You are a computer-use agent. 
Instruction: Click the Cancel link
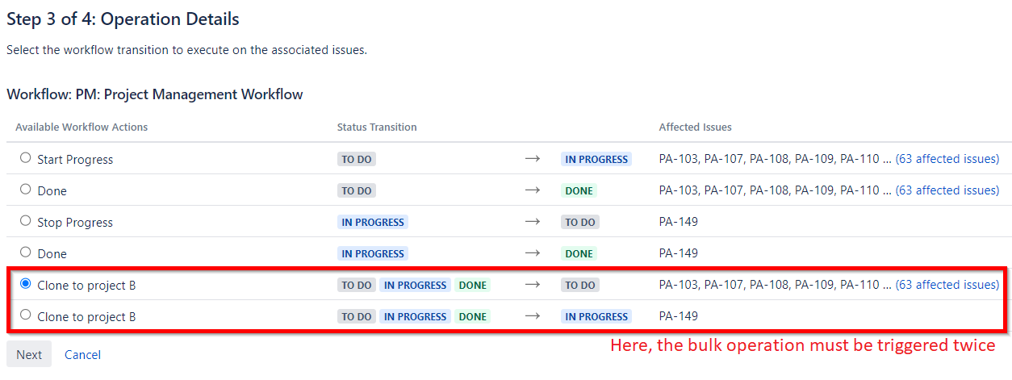click(82, 354)
